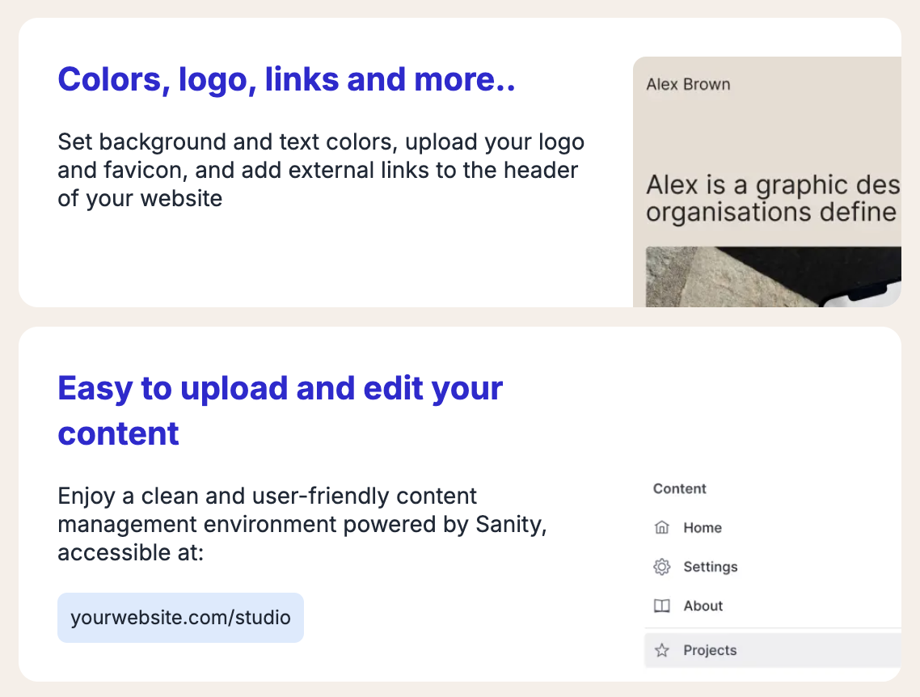Click the Content section label
The image size is (920, 697).
(x=679, y=488)
